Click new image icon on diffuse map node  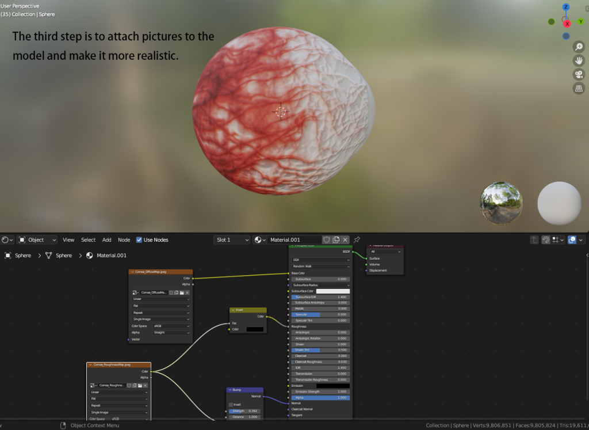pyautogui.click(x=177, y=292)
